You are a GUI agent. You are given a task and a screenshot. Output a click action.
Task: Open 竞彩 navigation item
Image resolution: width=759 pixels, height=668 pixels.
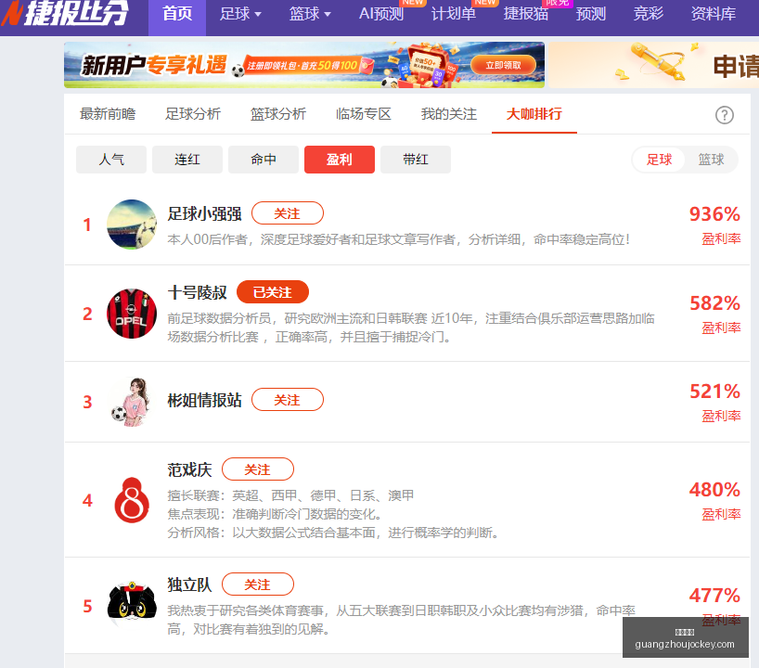649,14
